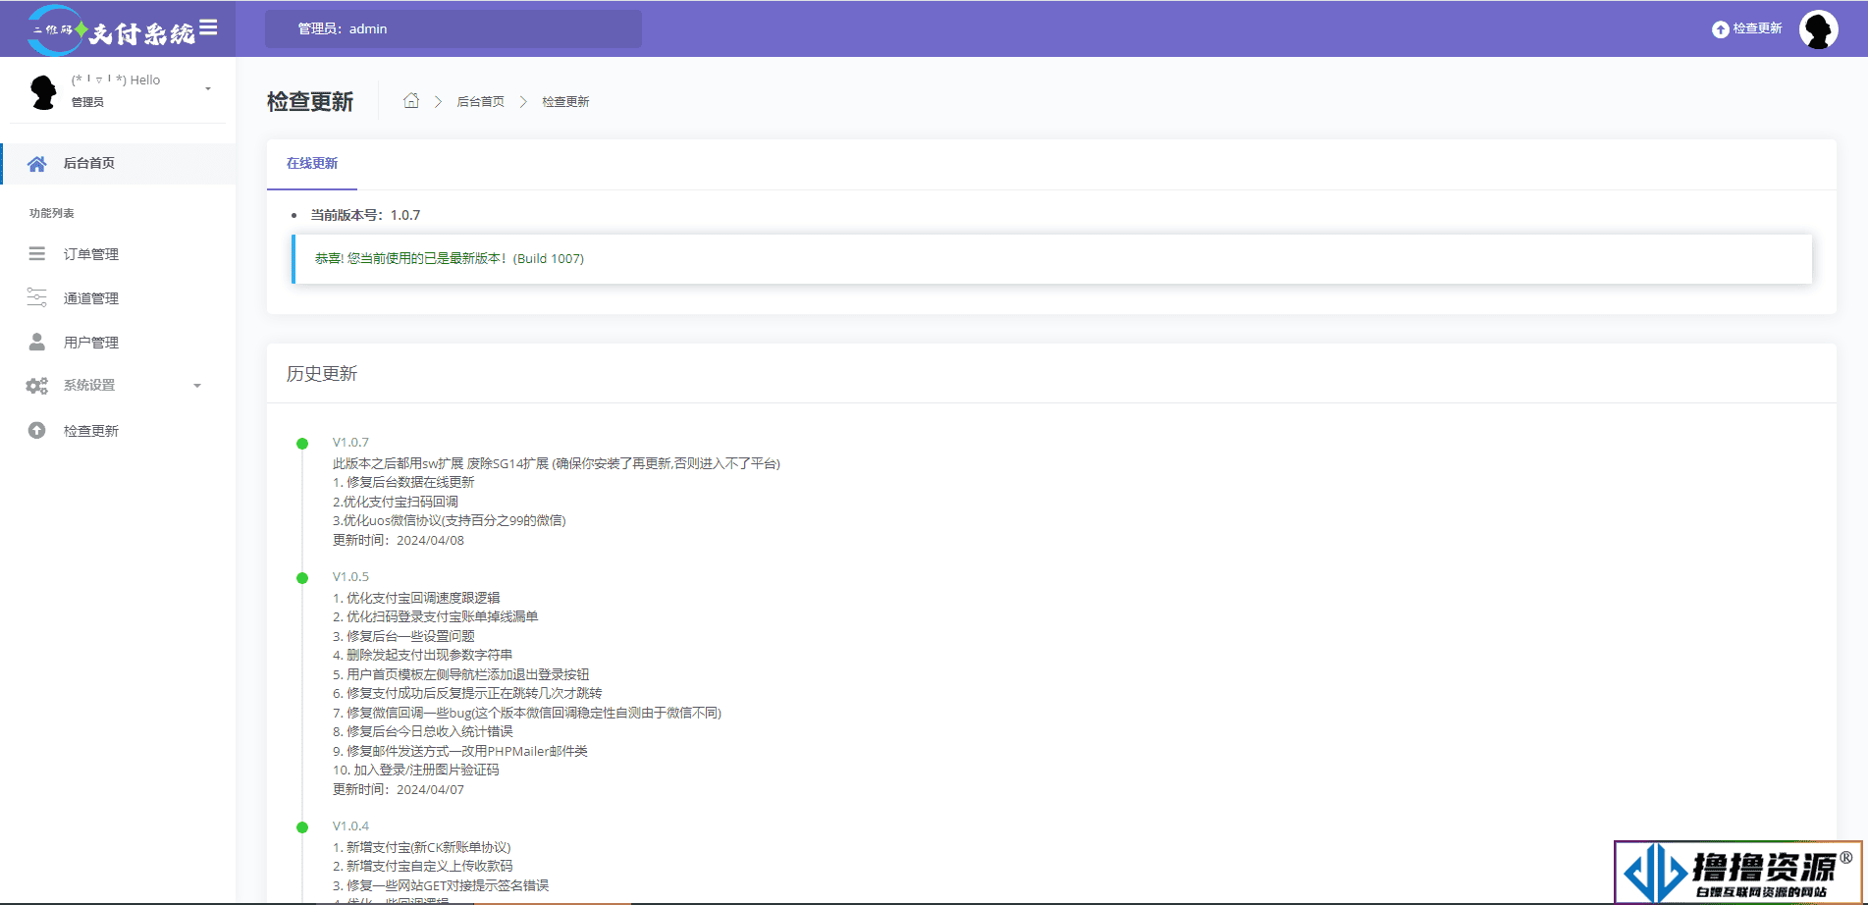Click the 检查更新 breadcrumb item
Viewport: 1868px width, 905px height.
pos(565,102)
